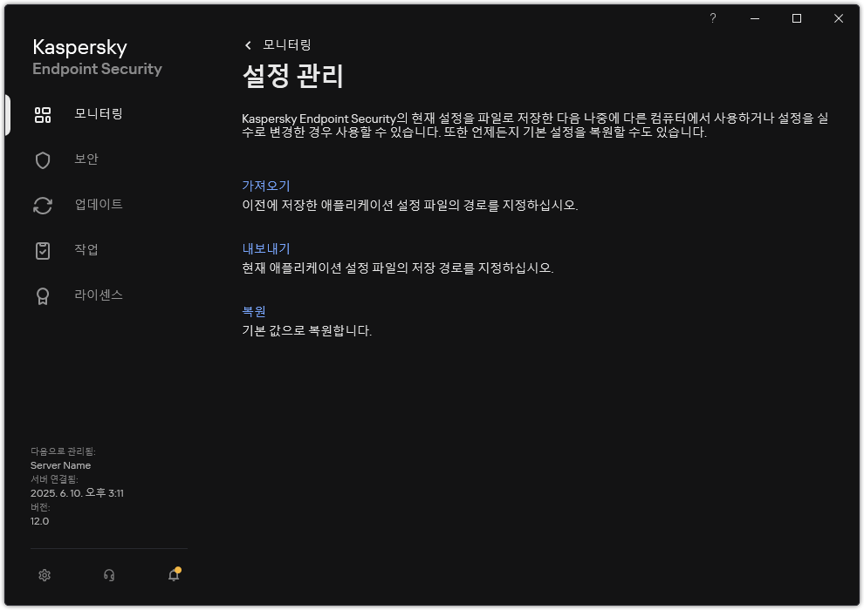Open the 가져오기 import link
Viewport: 864px width, 610px height.
[264, 186]
